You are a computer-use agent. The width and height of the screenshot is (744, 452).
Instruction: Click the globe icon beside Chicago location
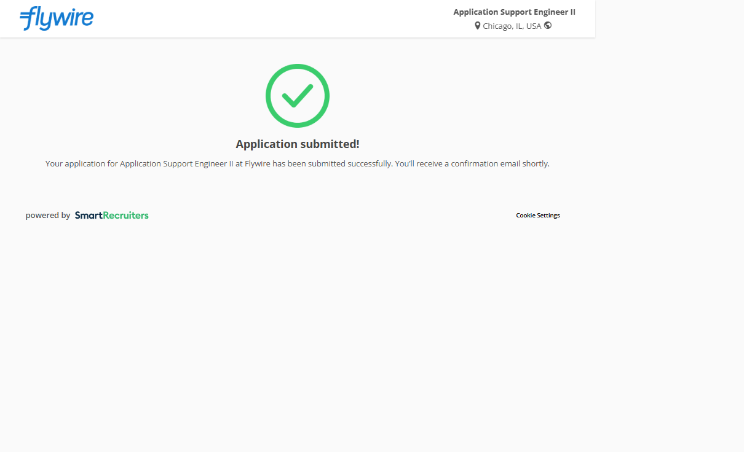point(548,26)
